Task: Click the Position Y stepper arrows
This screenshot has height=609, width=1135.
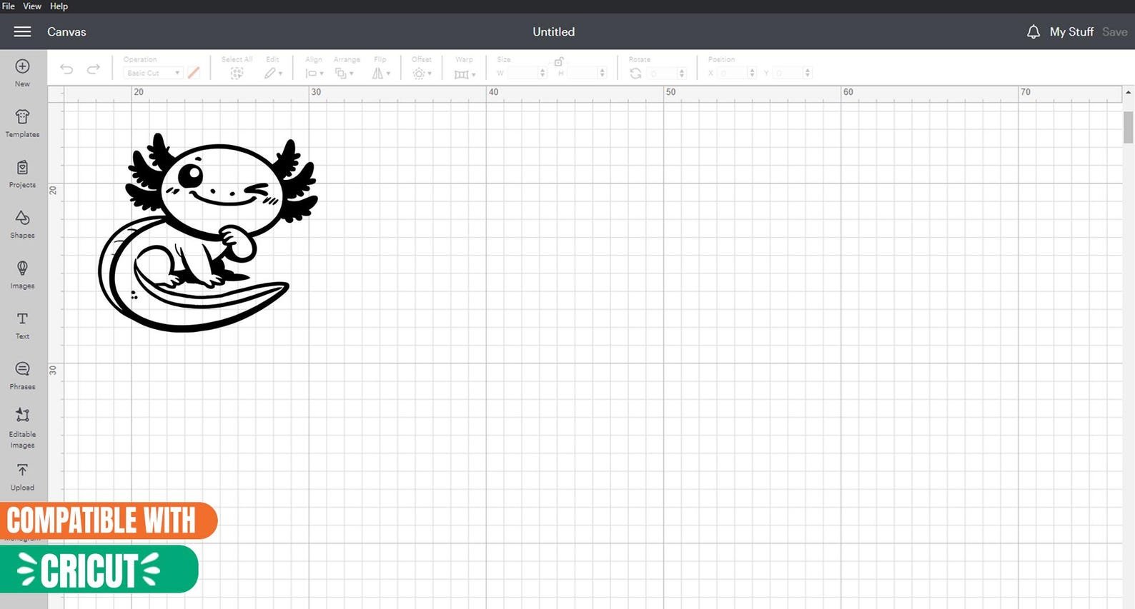Action: click(x=808, y=73)
